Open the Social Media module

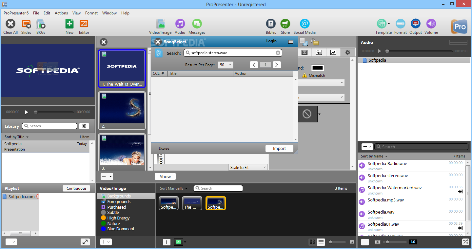(x=305, y=24)
